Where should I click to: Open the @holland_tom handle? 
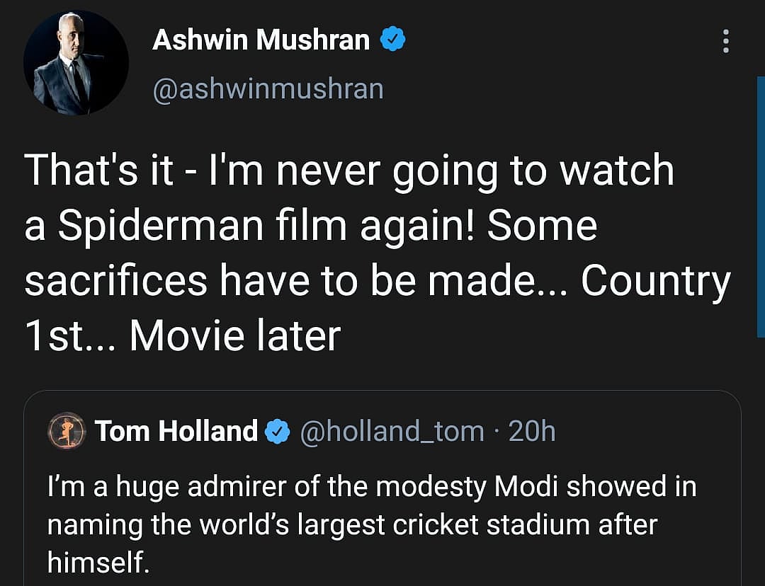click(392, 431)
